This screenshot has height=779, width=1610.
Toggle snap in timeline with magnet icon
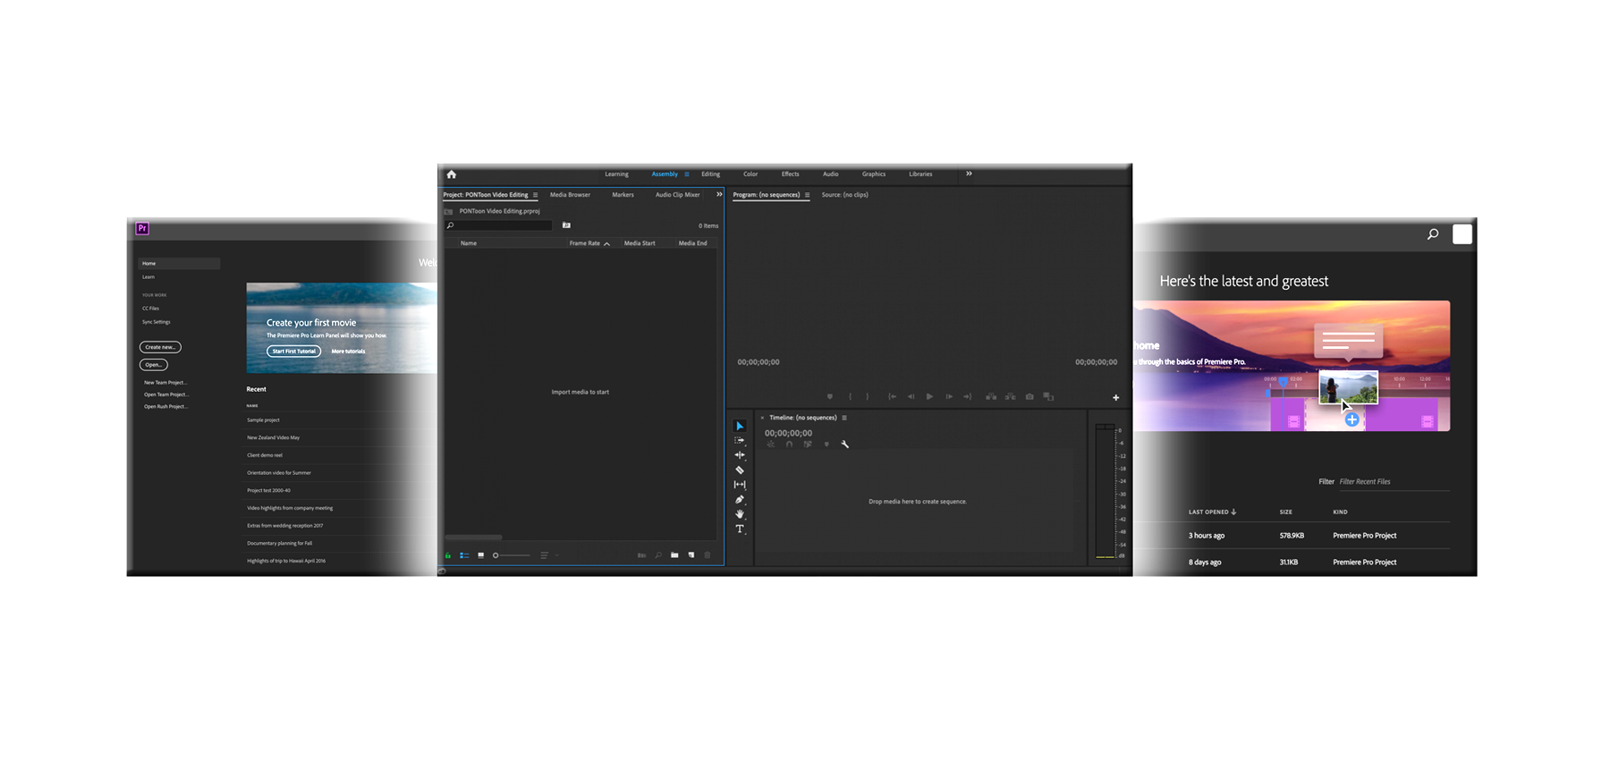coord(789,445)
